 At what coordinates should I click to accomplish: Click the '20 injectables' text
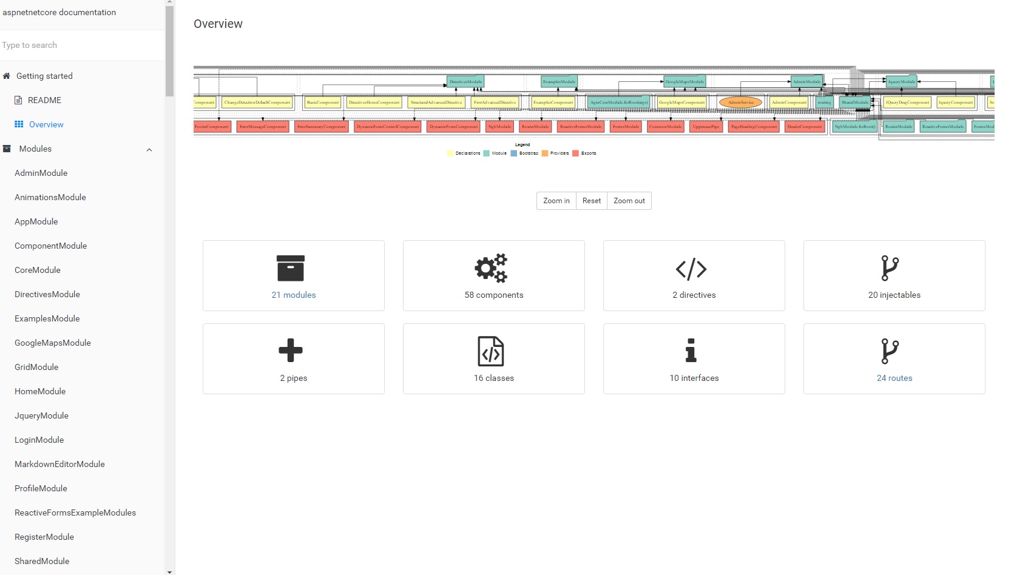click(x=894, y=295)
